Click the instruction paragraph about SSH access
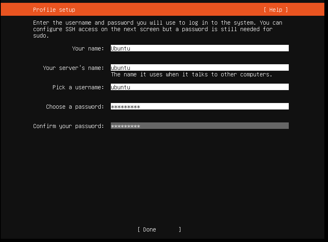The height and width of the screenshot is (242, 328). [x=157, y=29]
